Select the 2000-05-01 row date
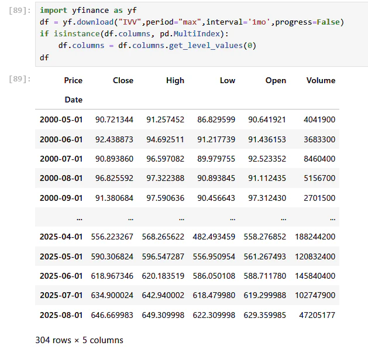 [61, 119]
